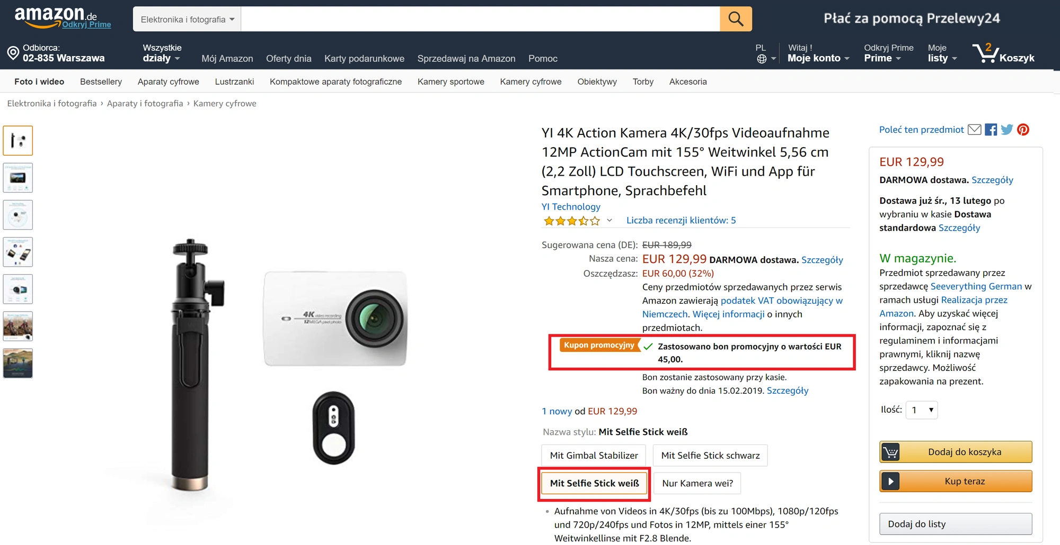Open the Bestsellery tab

101,81
